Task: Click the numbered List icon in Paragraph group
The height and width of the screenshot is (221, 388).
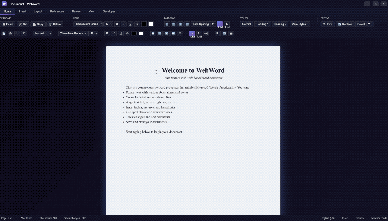Action: (x=227, y=25)
